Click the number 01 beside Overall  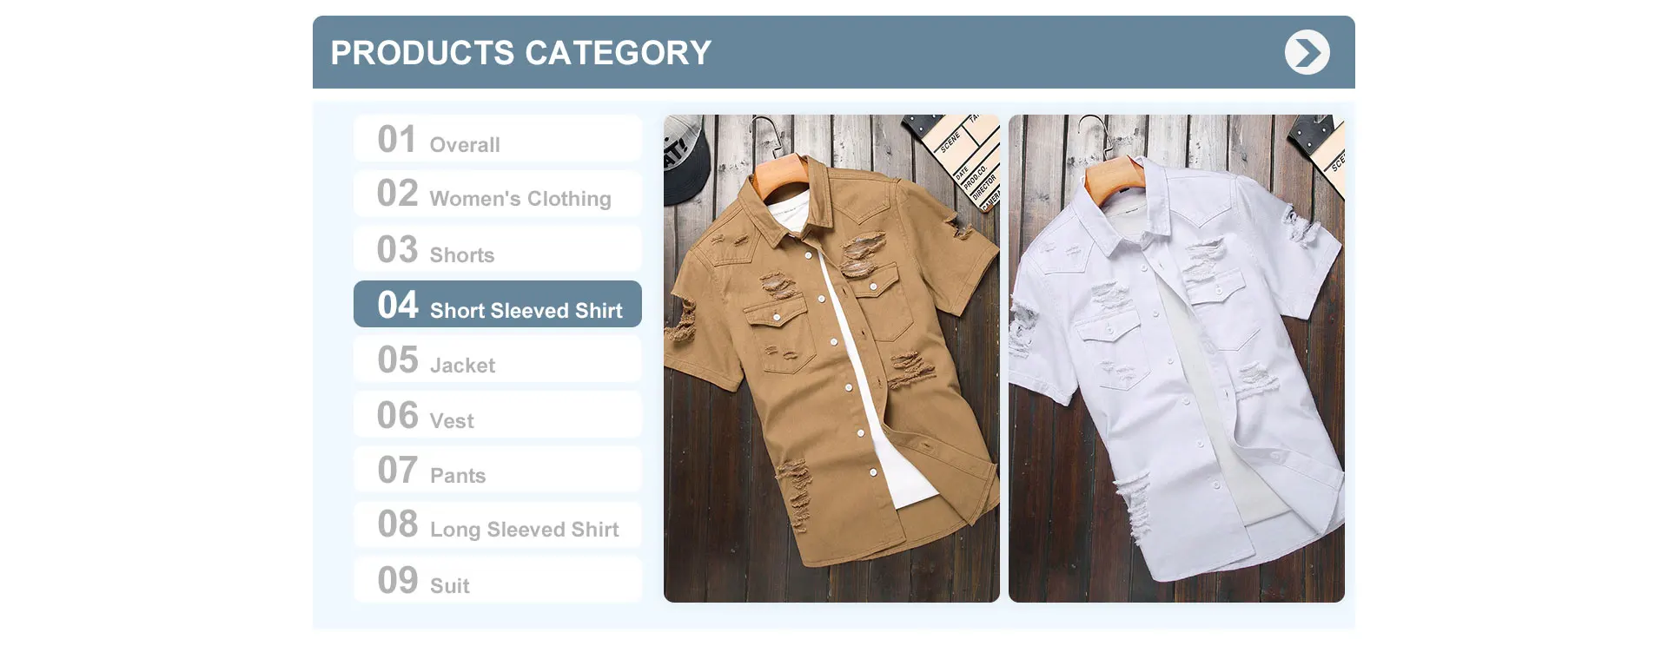[397, 139]
